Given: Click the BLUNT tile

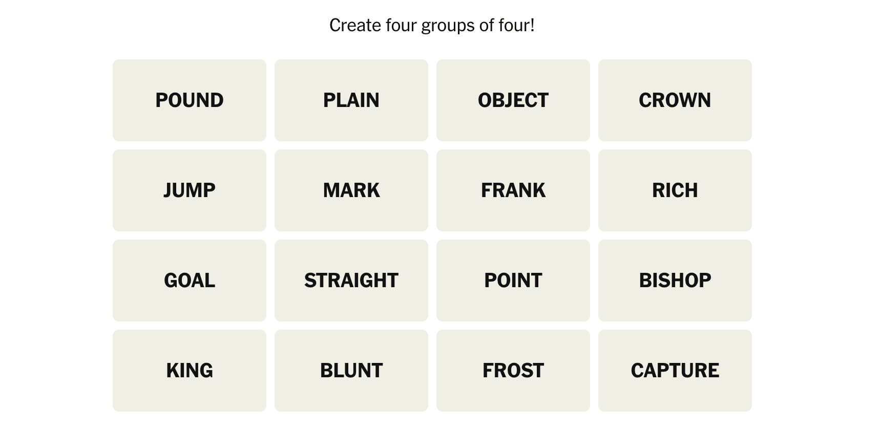Looking at the screenshot, I should [351, 371].
